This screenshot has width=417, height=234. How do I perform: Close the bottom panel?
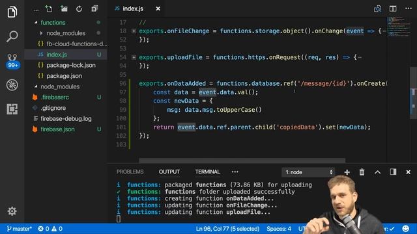click(409, 172)
